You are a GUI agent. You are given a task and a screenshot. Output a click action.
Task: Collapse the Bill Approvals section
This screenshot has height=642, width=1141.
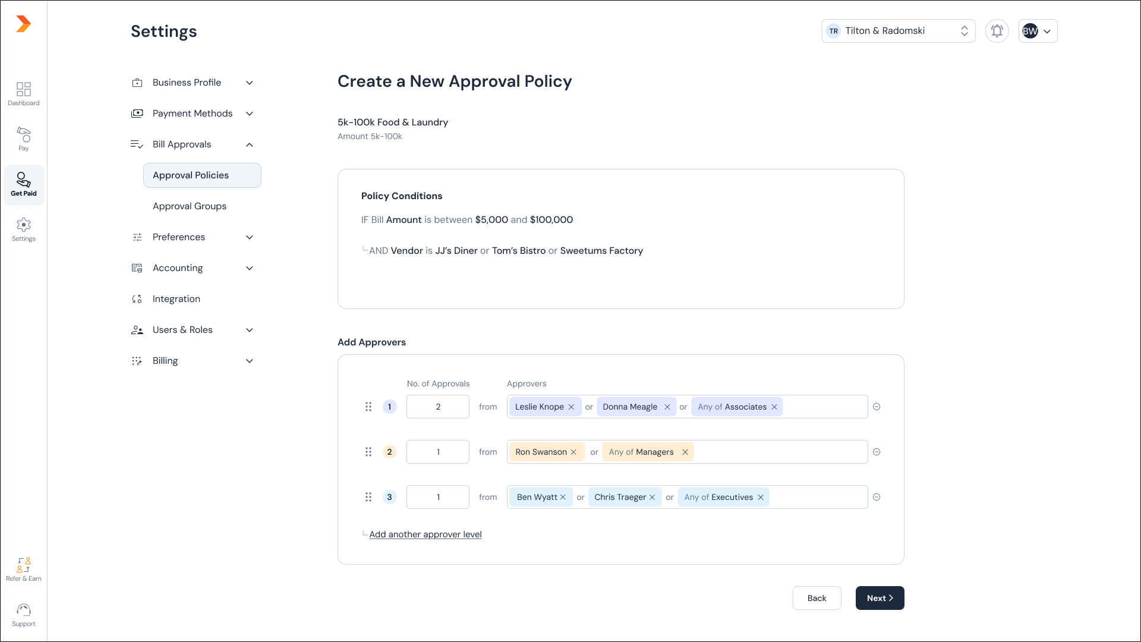click(249, 144)
